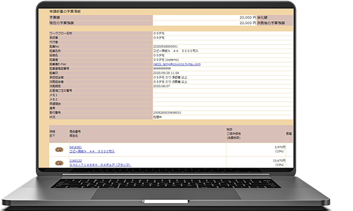Click the 処理中 status value
The width and height of the screenshot is (353, 211).
pyautogui.click(x=157, y=117)
